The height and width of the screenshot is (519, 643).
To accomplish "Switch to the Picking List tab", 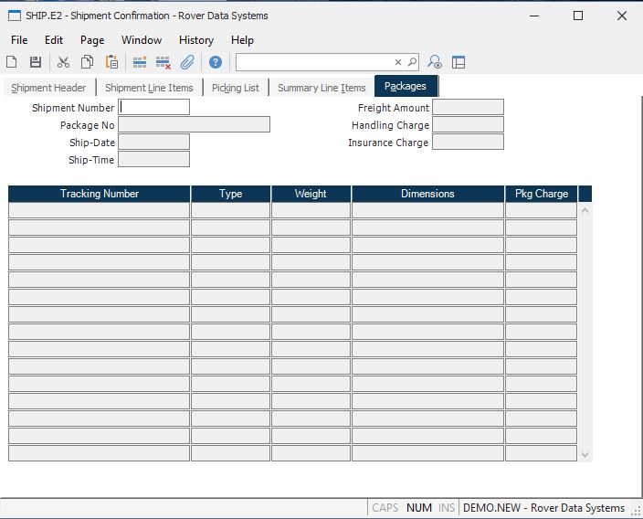I will 236,88.
